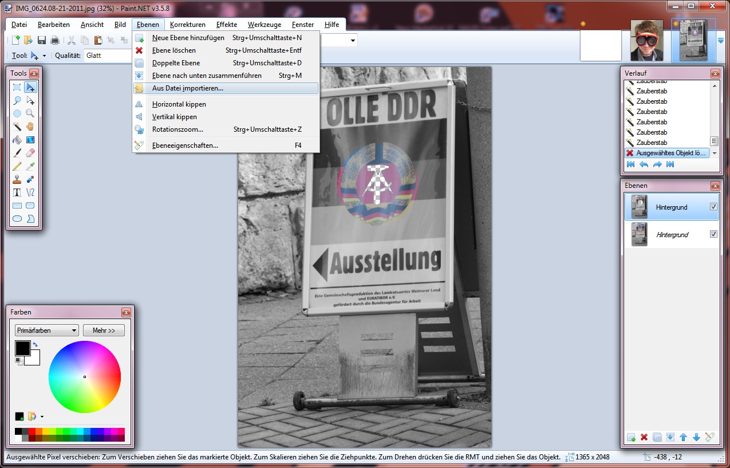Close the Tools panel

pos(34,73)
